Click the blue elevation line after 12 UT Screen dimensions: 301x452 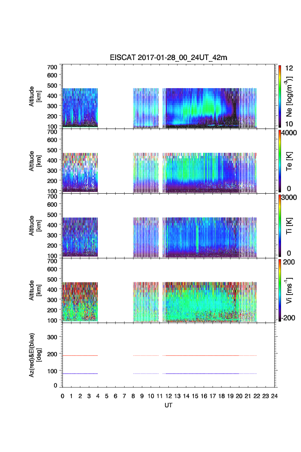(209, 374)
